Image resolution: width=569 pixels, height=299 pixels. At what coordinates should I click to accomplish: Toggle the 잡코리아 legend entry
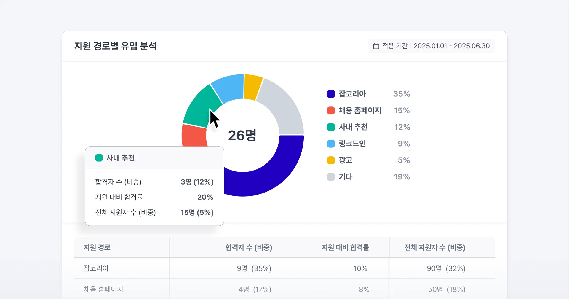[353, 94]
